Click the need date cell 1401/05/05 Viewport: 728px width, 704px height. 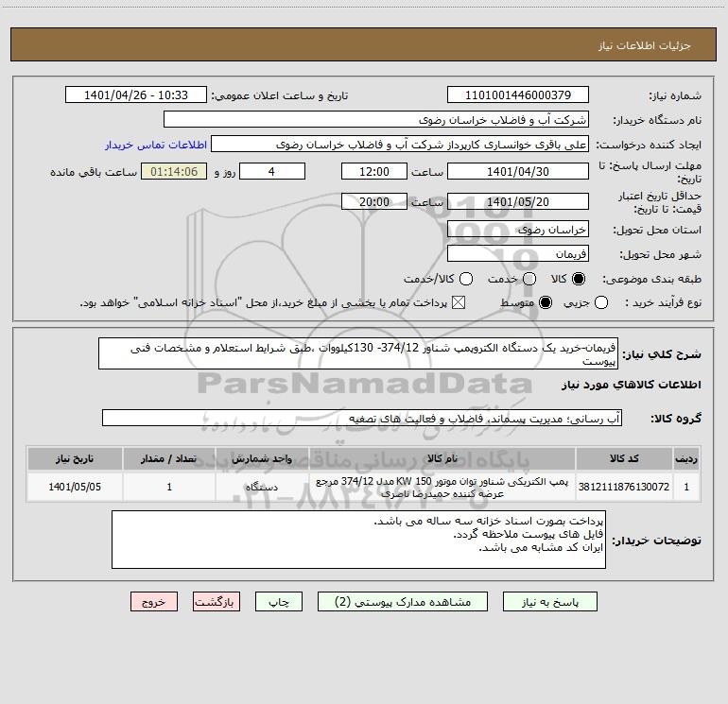[75, 487]
